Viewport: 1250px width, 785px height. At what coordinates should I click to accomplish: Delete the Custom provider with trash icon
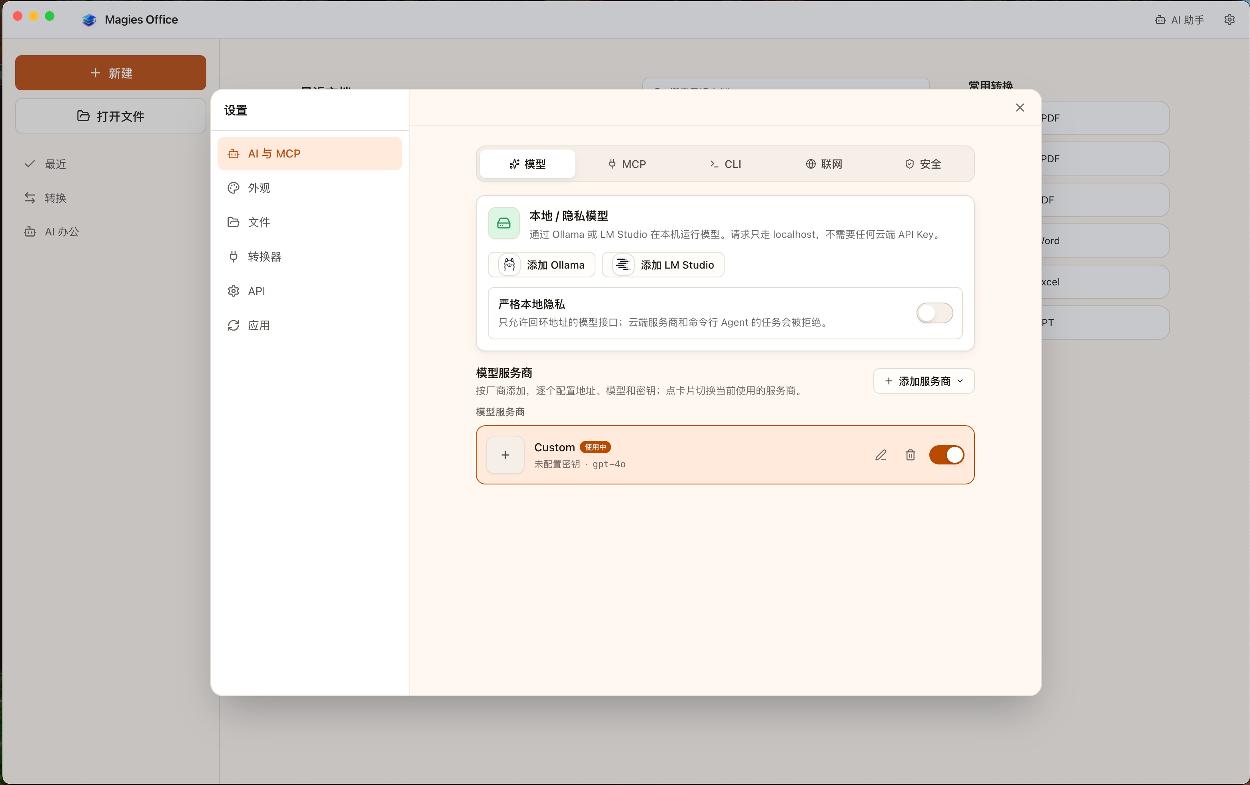(x=910, y=455)
